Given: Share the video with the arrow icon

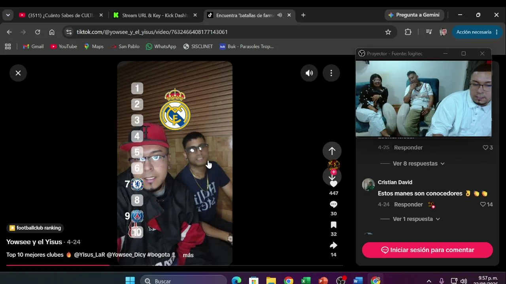Looking at the screenshot, I should [x=334, y=245].
